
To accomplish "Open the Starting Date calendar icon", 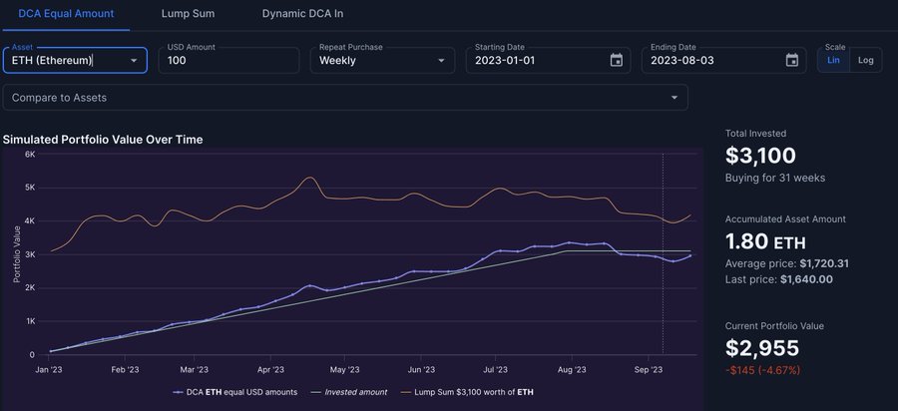I will (617, 60).
